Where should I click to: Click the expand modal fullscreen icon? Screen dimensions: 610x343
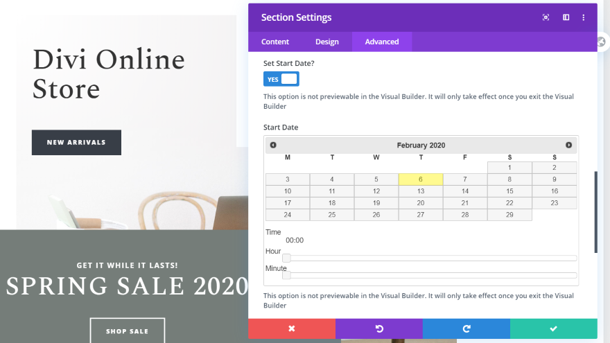546,17
